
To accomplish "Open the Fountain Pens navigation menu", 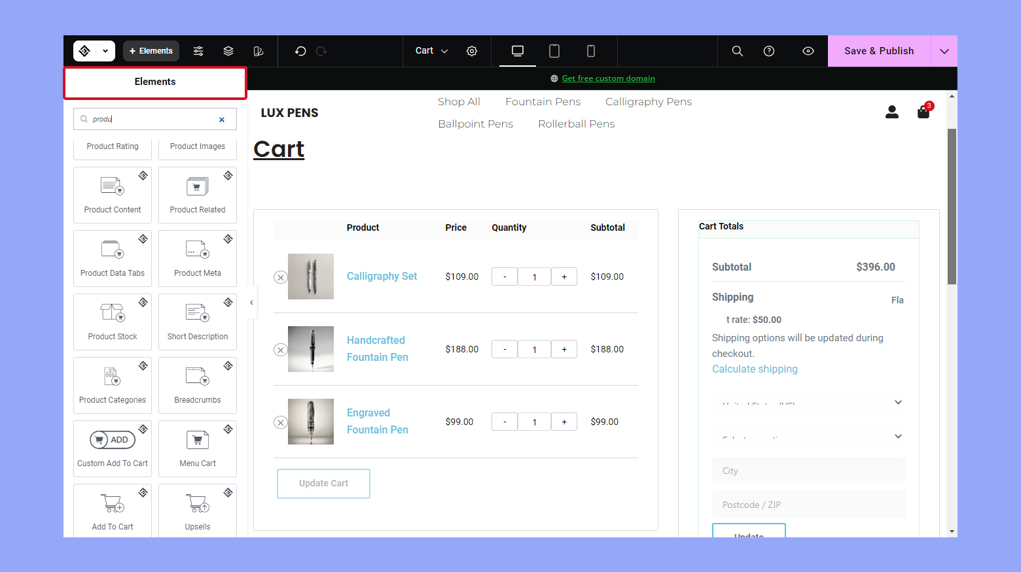I will (x=543, y=101).
